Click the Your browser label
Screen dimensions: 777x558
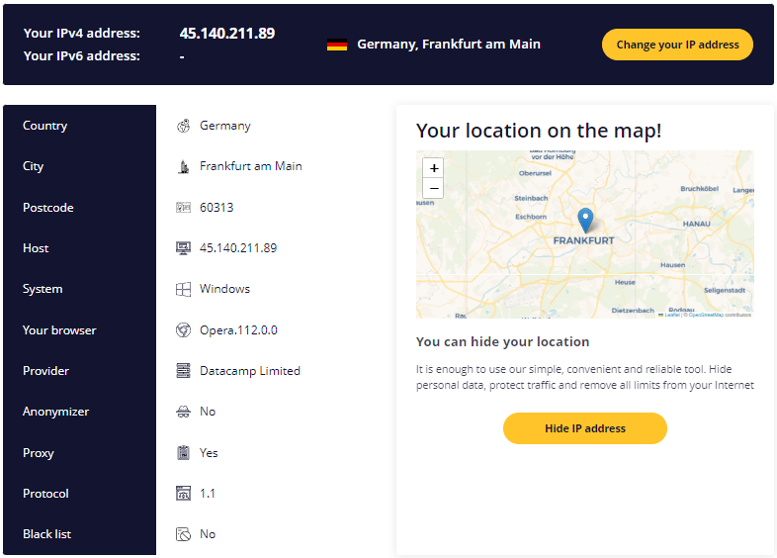pyautogui.click(x=59, y=329)
